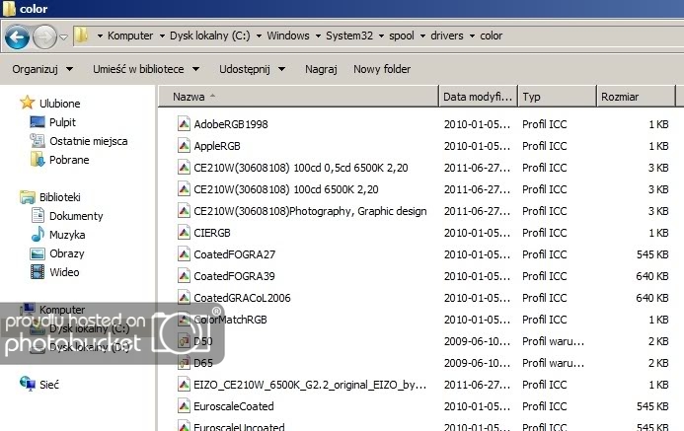Screen dimensions: 684x431
Task: Select CE210W(30608108) 100cd 6500K 2,20 icon
Action: click(184, 189)
